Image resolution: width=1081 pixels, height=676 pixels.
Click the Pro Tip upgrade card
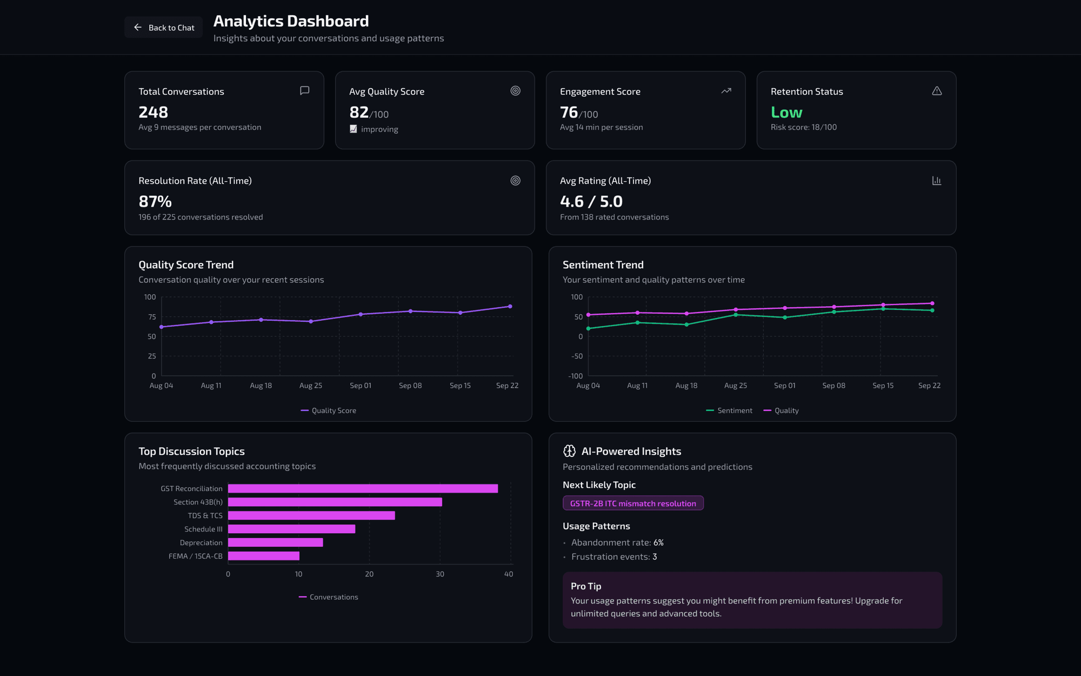(752, 600)
